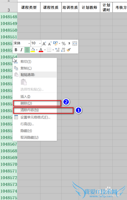Open the font size dropdown arrow
Screen dimensions: 127x200
pos(40,43)
